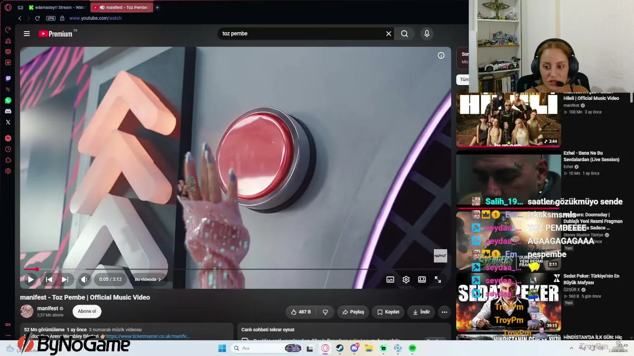Start voice search with microphone button

tap(427, 34)
